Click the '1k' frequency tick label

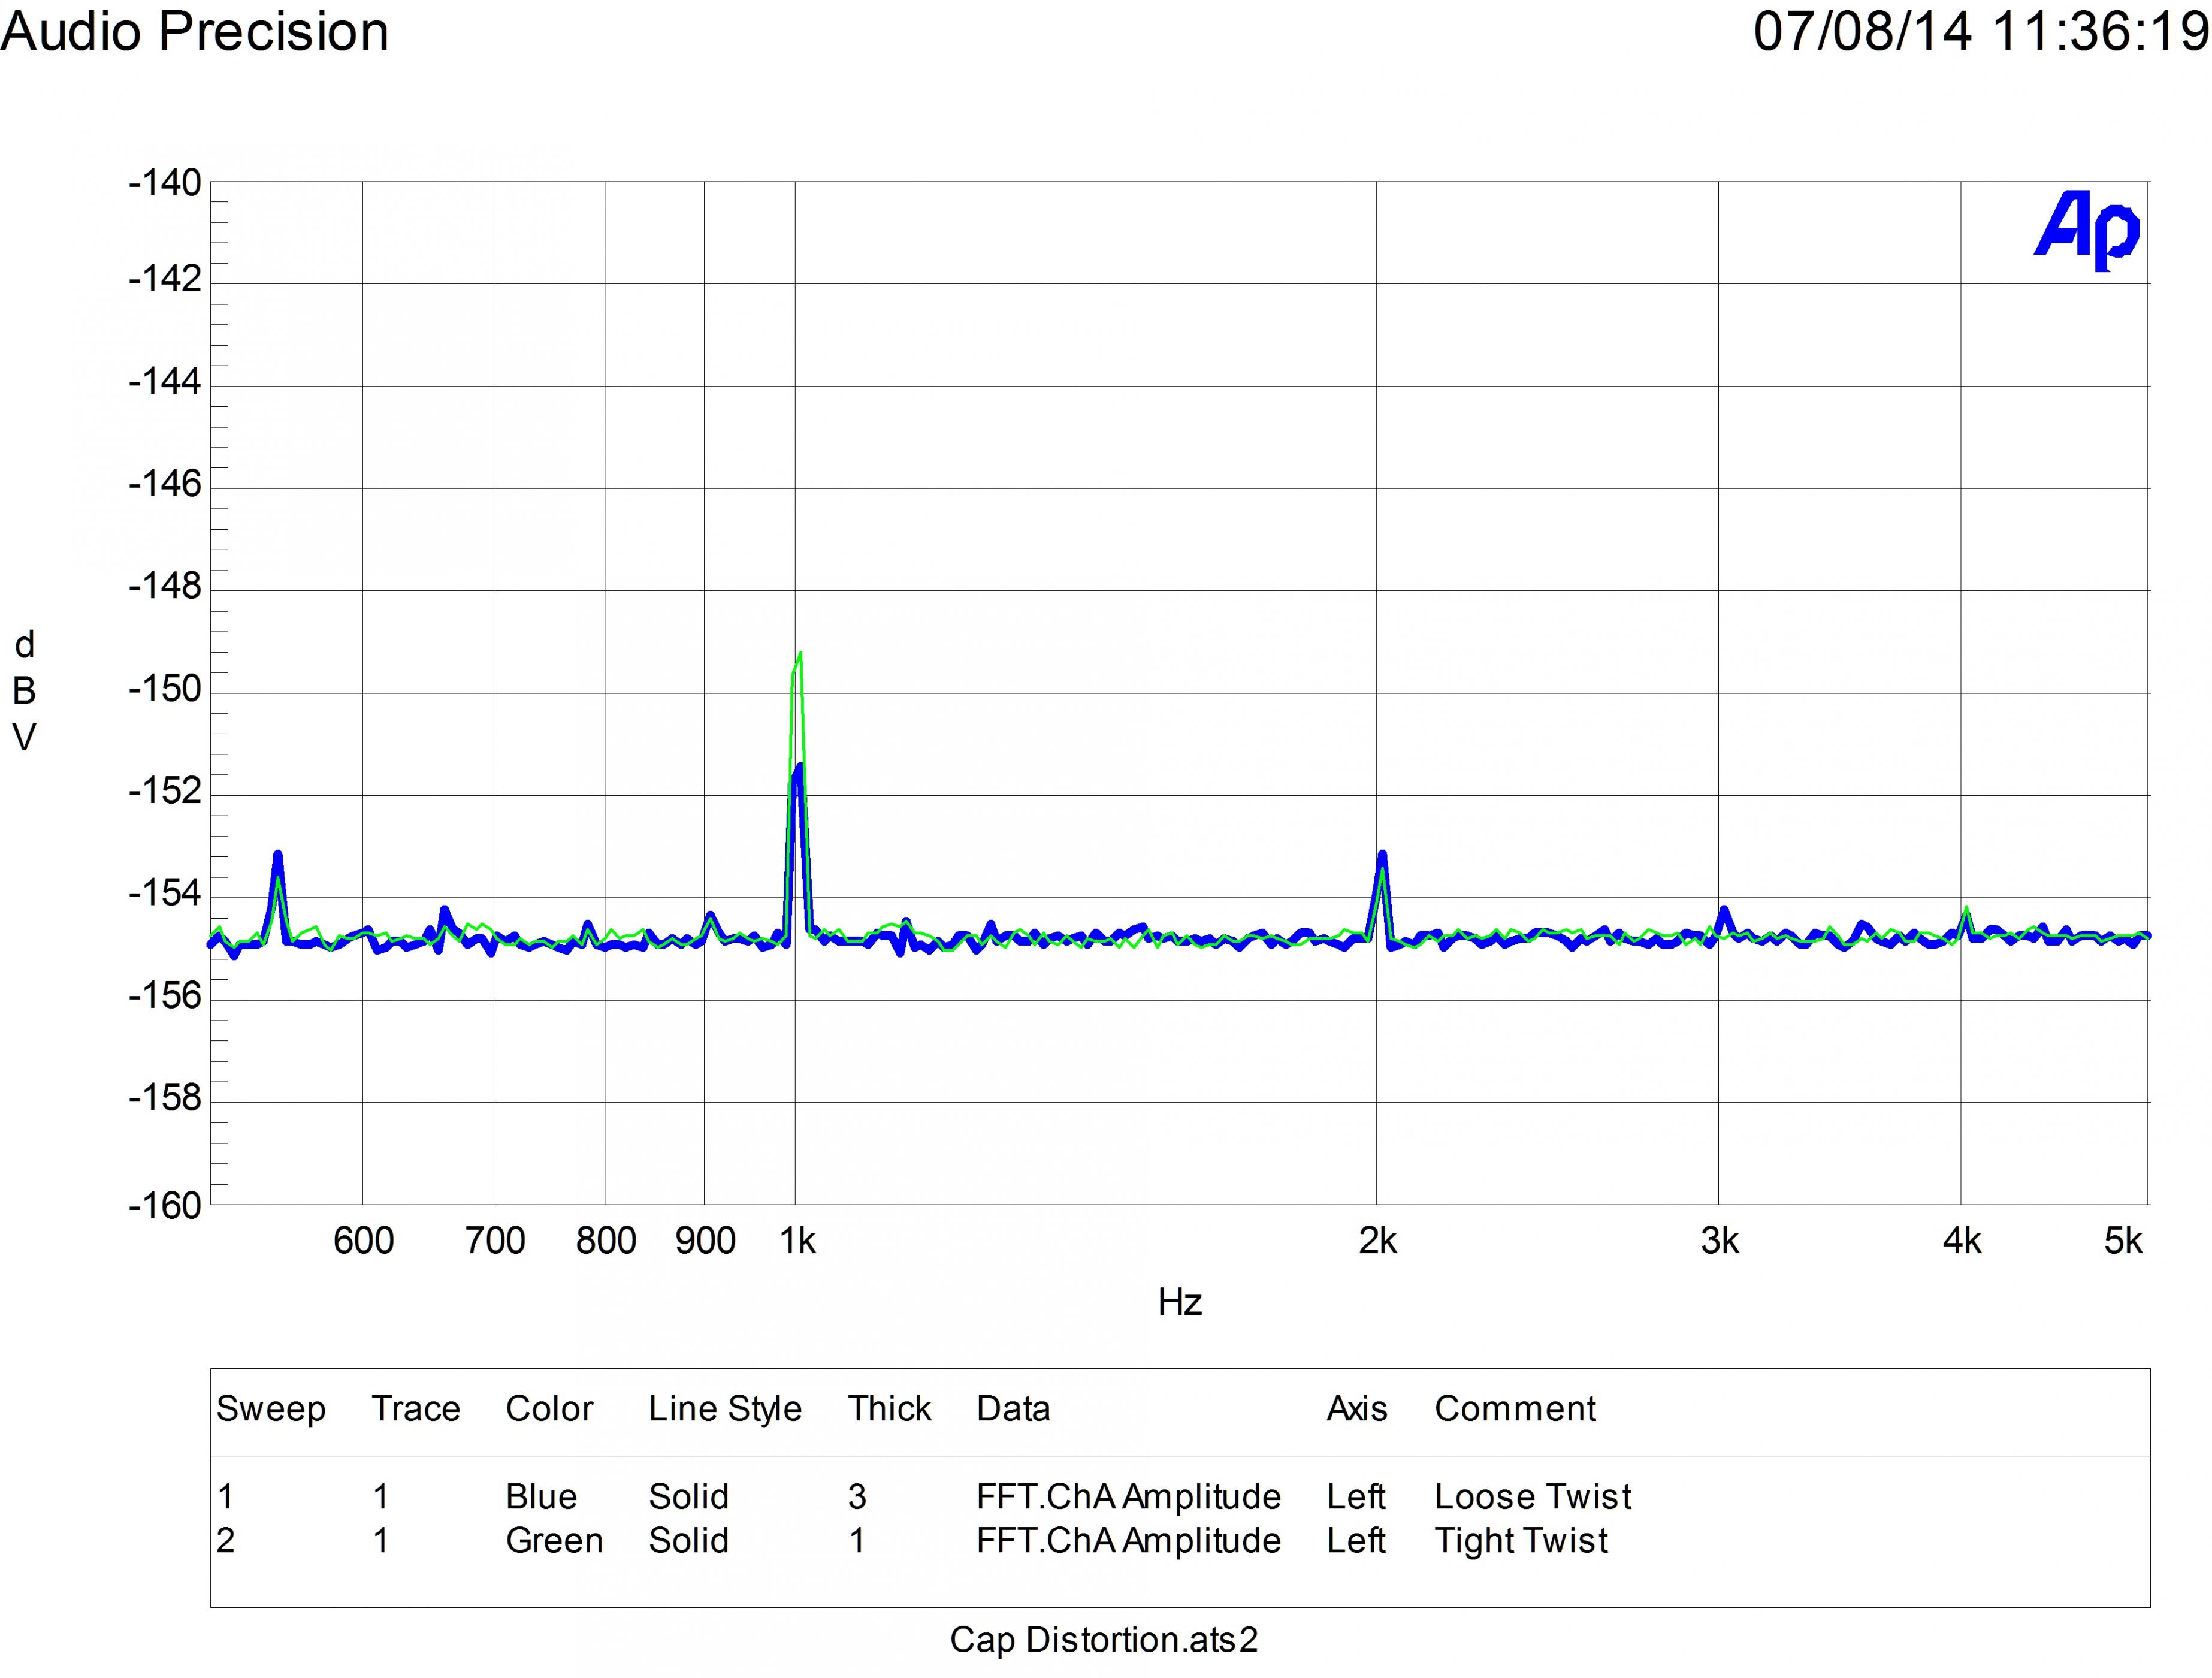(x=798, y=1241)
